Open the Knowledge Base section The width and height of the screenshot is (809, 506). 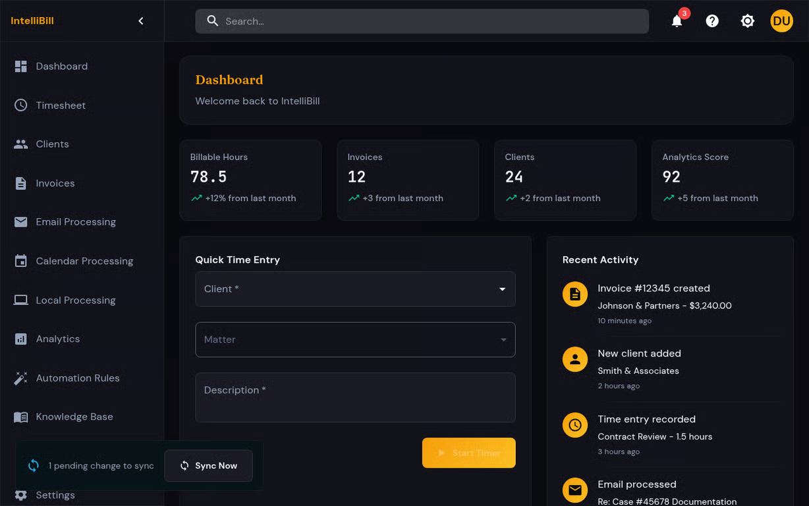74,417
